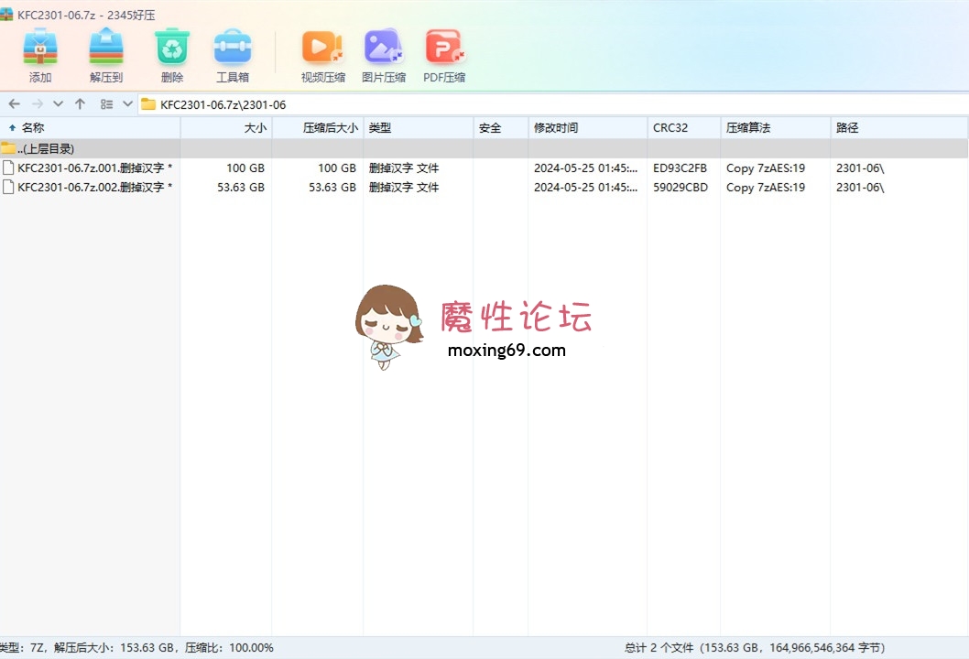Click the 53.63 GB size cell

(x=240, y=187)
